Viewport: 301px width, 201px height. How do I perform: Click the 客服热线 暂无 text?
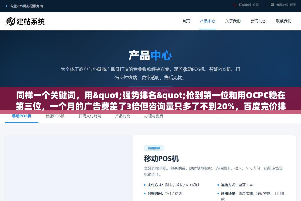(286, 5)
